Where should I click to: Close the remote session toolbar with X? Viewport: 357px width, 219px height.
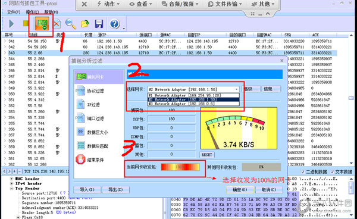click(x=84, y=4)
